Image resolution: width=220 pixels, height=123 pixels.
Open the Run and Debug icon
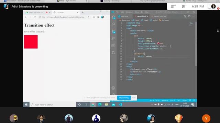[113, 38]
